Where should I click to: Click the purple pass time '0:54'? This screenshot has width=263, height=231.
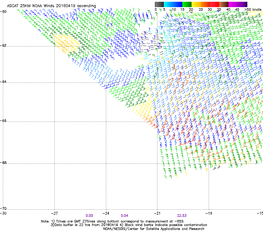tap(124, 216)
